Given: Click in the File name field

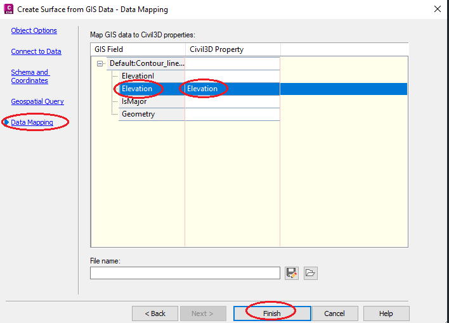Looking at the screenshot, I should 185,273.
